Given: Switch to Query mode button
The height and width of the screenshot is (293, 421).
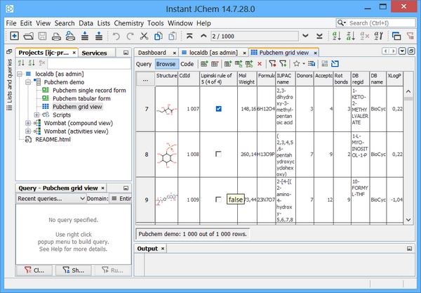Looking at the screenshot, I should pos(143,64).
